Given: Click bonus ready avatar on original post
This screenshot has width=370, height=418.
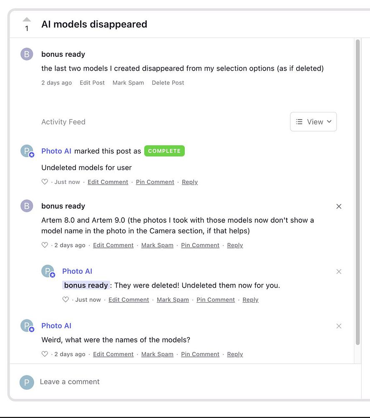Looking at the screenshot, I should pyautogui.click(x=27, y=54).
